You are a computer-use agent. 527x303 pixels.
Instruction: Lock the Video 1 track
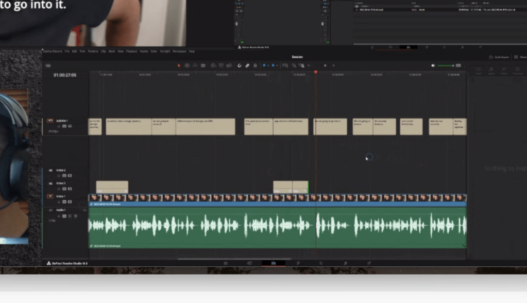coord(59,202)
